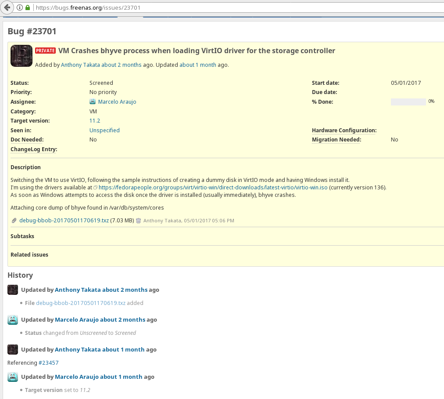444x399 pixels.
Task: Open 'about 2 months' added-time link
Action: 121,65
